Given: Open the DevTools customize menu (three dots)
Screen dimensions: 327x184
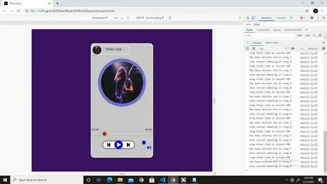Looking at the screenshot, I should [318, 18].
